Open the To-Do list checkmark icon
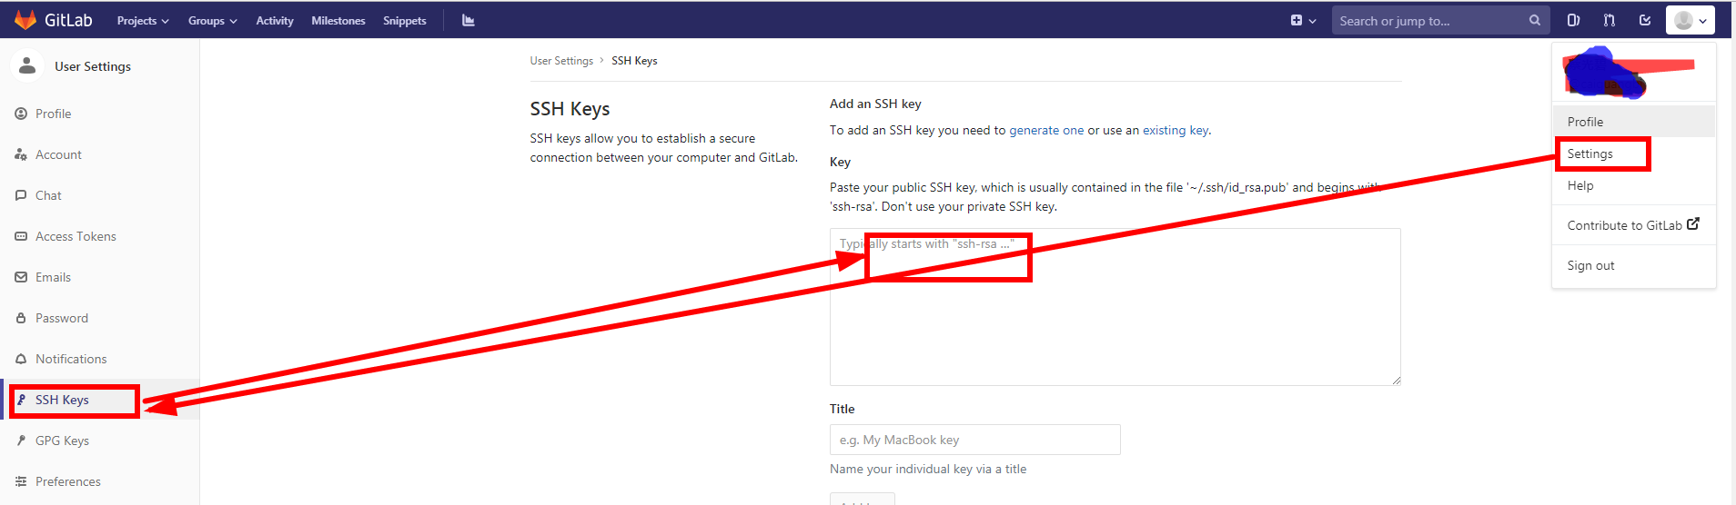1736x505 pixels. tap(1645, 20)
